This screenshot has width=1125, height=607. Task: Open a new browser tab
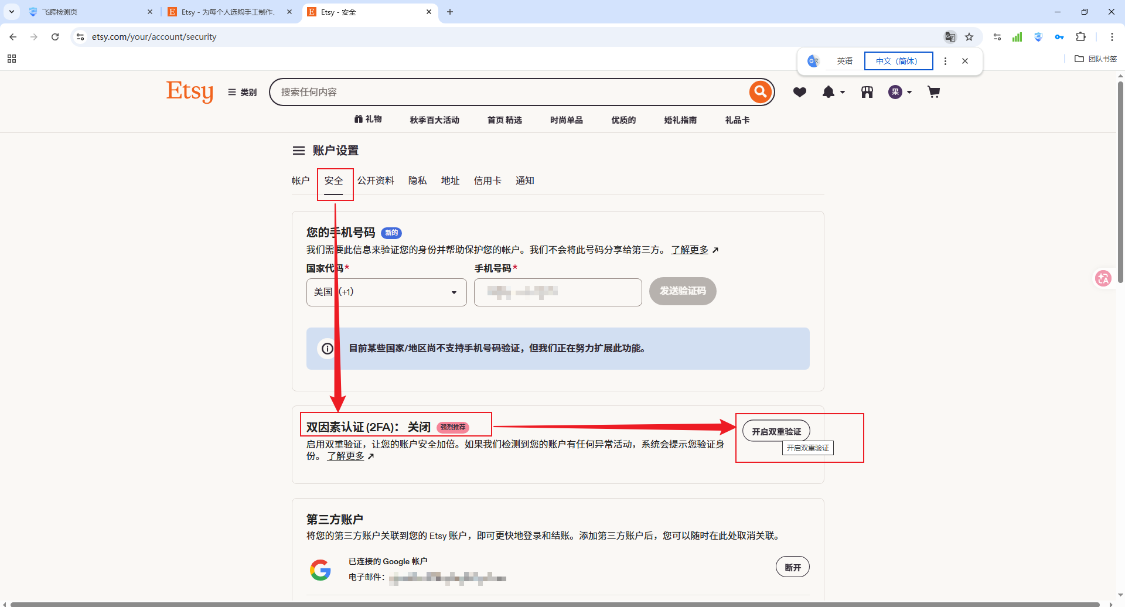point(450,12)
